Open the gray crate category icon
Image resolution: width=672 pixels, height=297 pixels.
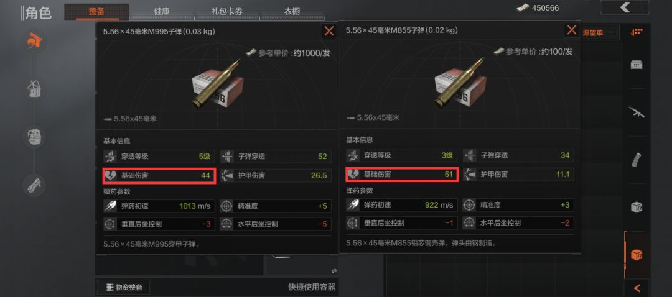pos(637,207)
